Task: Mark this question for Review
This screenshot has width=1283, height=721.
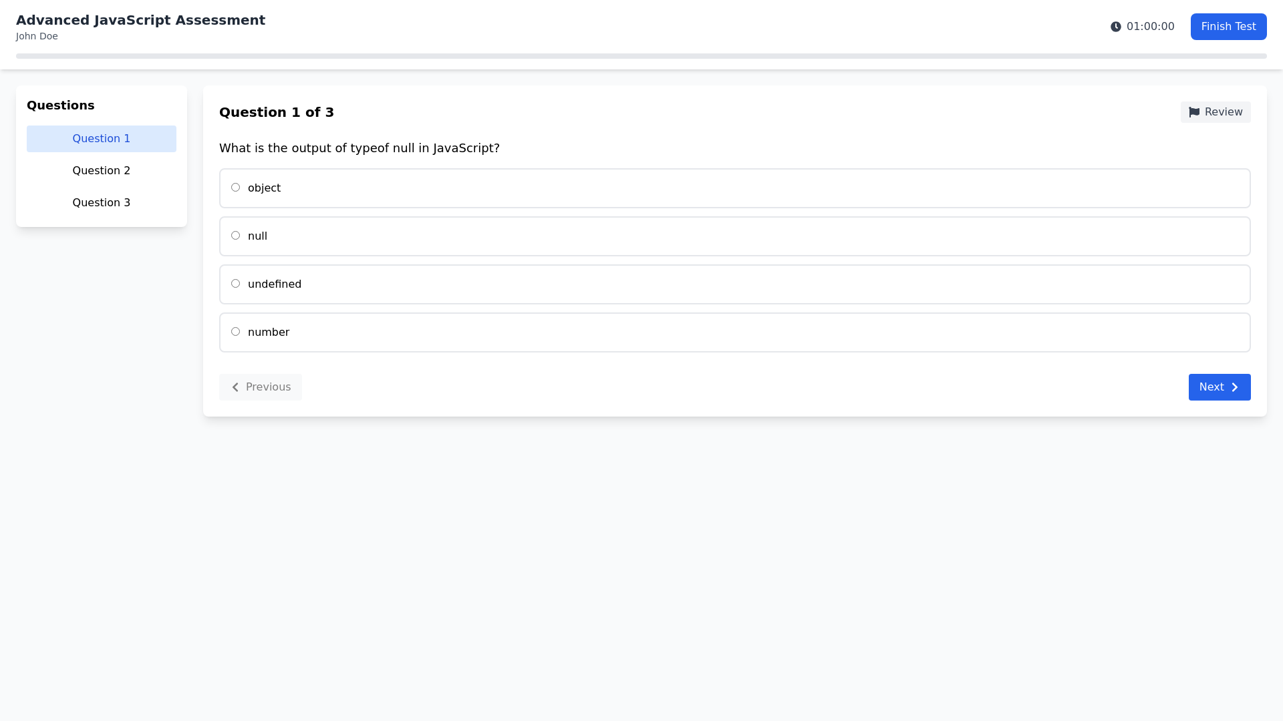Action: 1215,112
